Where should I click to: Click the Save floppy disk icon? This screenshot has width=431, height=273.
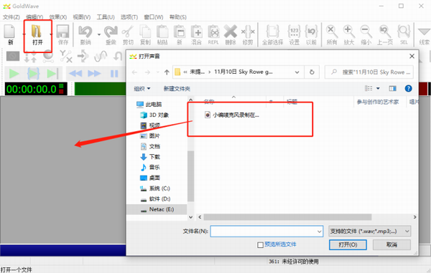(x=62, y=32)
